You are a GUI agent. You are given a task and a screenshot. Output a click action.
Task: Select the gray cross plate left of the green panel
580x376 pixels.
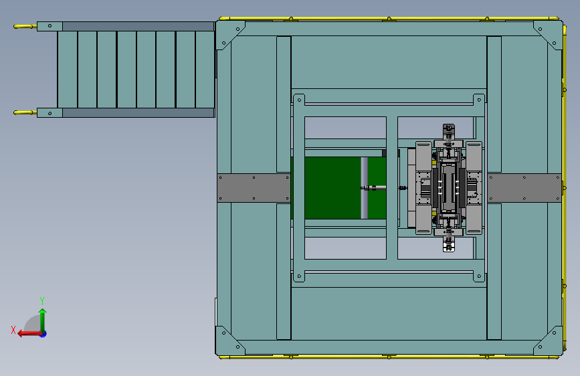point(254,188)
